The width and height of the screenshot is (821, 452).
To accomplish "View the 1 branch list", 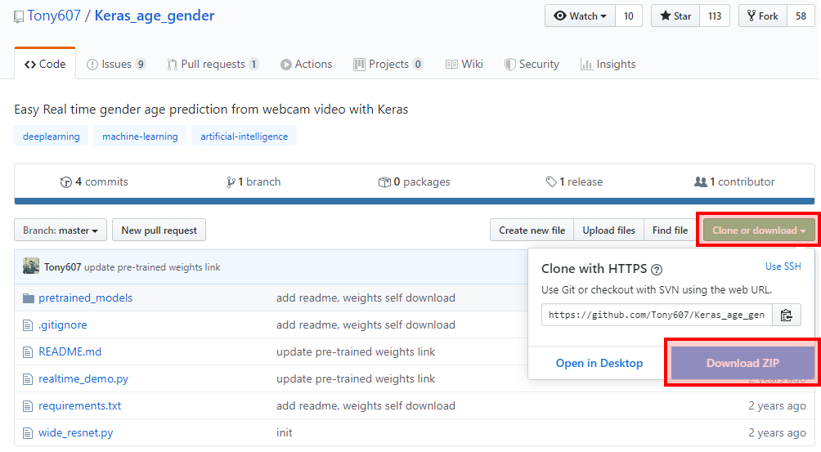I will click(254, 181).
